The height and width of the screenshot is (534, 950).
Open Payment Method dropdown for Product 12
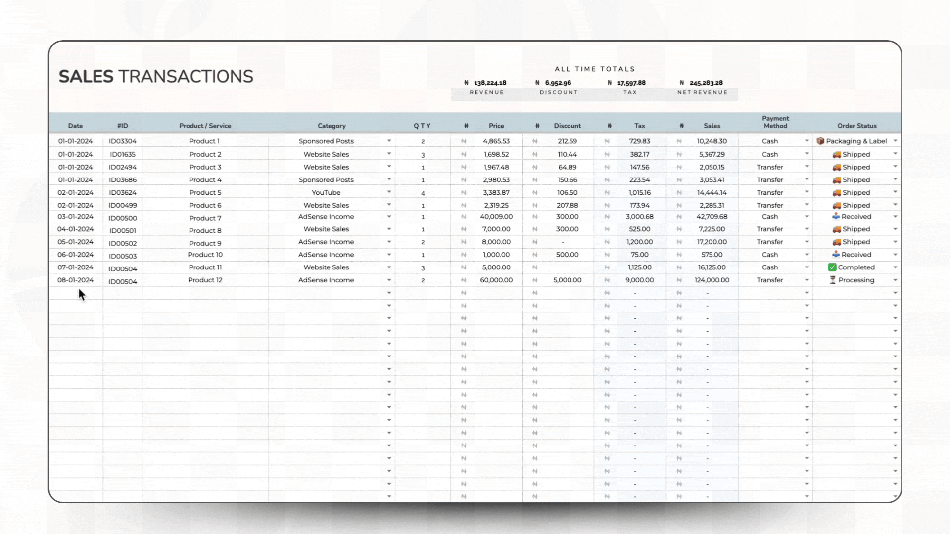[x=807, y=280]
